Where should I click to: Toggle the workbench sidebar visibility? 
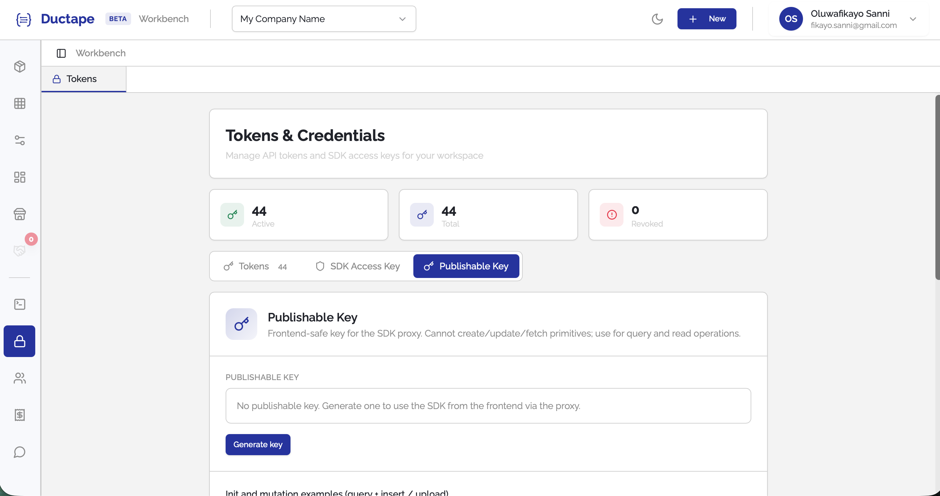click(61, 53)
